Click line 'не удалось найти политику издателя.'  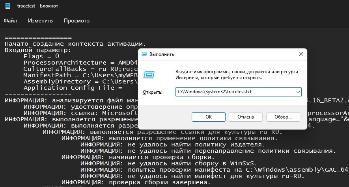click(x=173, y=144)
